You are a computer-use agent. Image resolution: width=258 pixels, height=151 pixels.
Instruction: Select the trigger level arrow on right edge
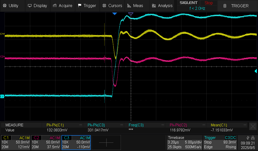(x=256, y=71)
